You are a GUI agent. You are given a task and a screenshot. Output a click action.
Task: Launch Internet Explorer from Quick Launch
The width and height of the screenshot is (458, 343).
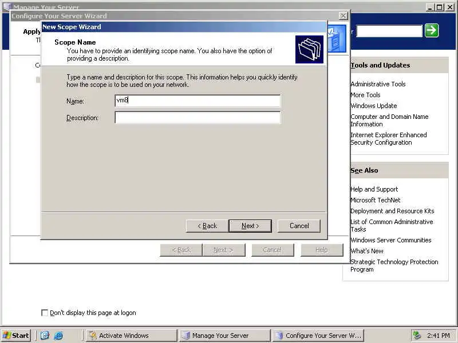pyautogui.click(x=58, y=336)
